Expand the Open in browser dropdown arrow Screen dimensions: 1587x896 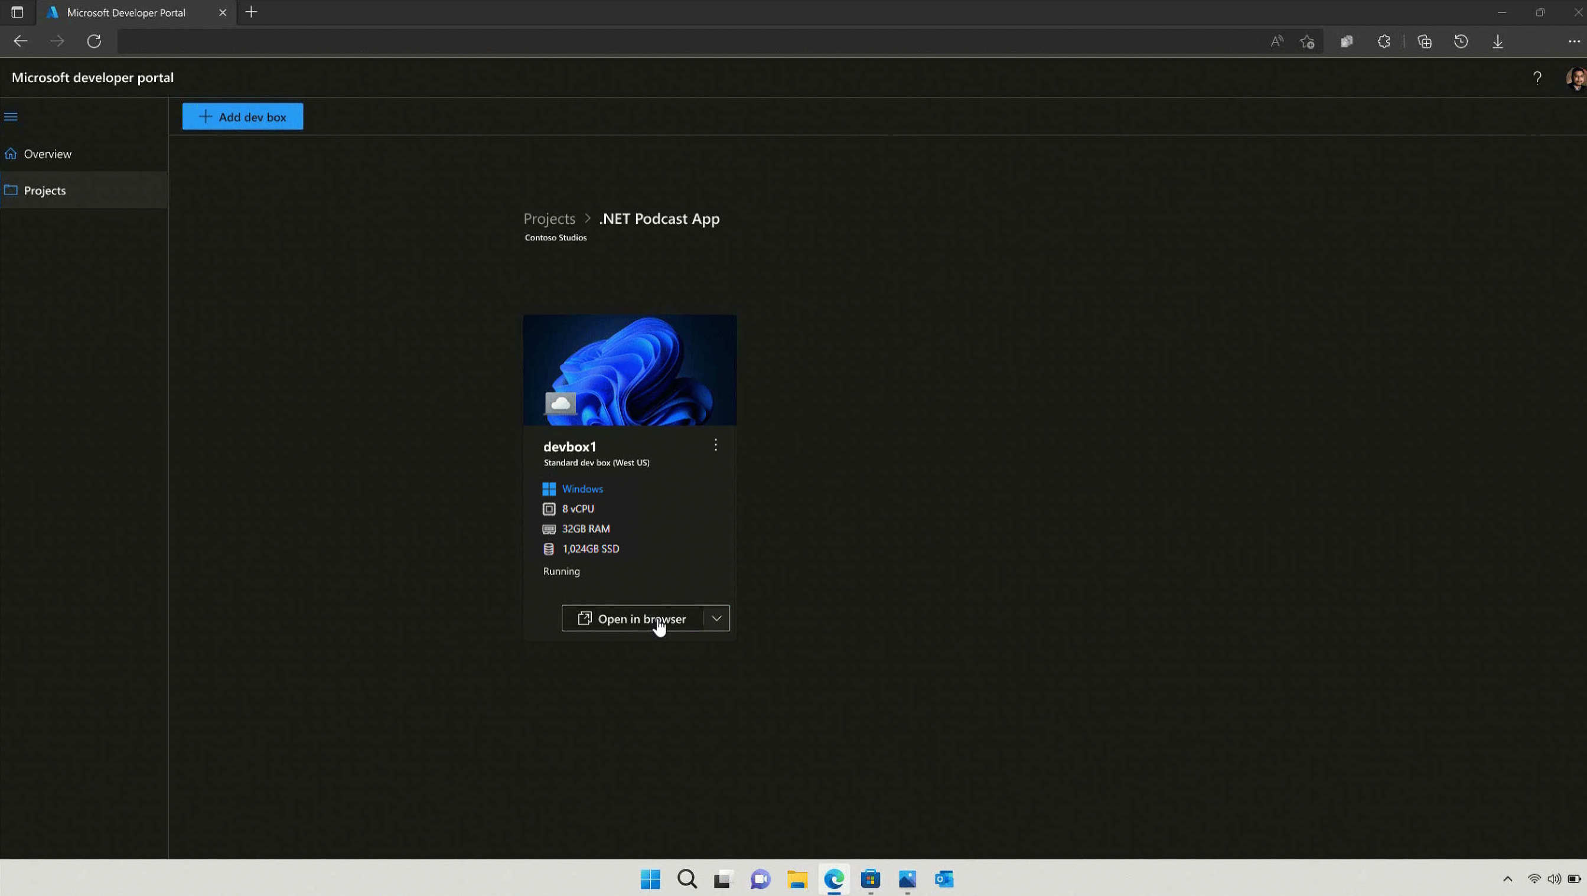(x=716, y=618)
